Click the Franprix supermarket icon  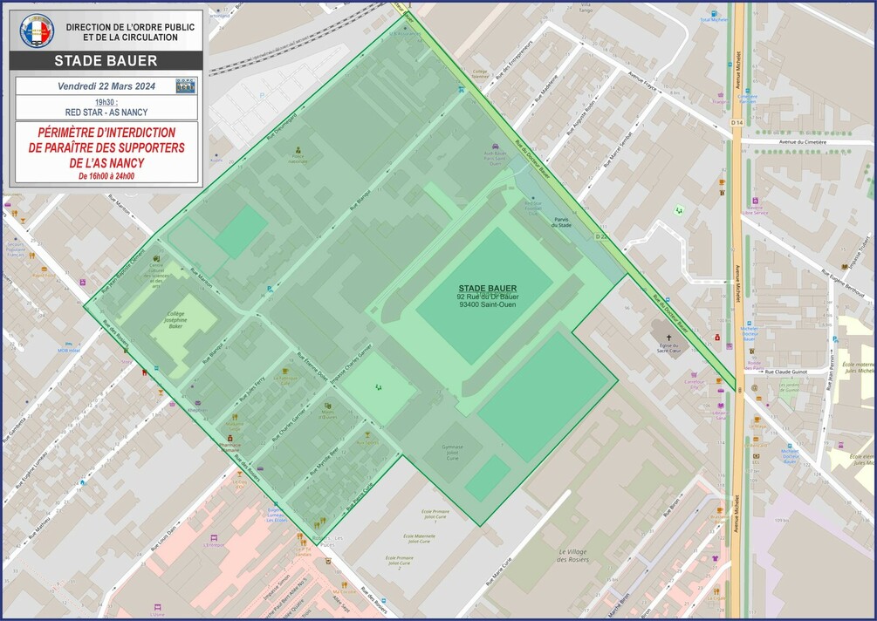(722, 94)
